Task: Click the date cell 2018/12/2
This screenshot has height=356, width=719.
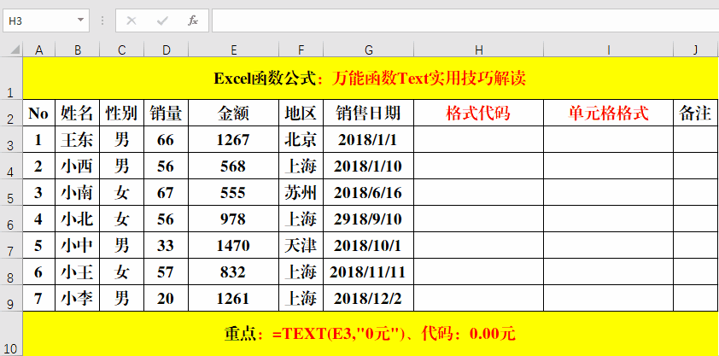Action: tap(369, 298)
